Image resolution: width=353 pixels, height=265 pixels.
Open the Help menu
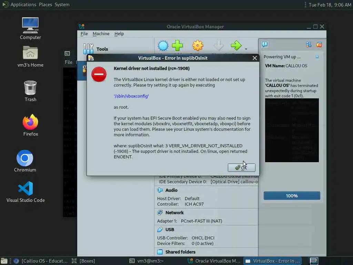point(119,33)
